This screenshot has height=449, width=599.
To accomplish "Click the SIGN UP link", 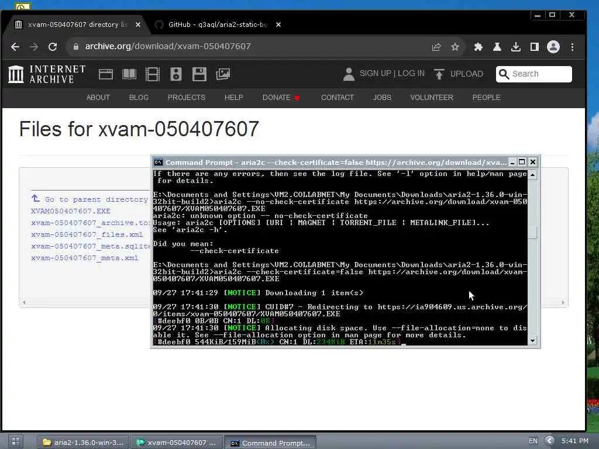I will point(375,73).
